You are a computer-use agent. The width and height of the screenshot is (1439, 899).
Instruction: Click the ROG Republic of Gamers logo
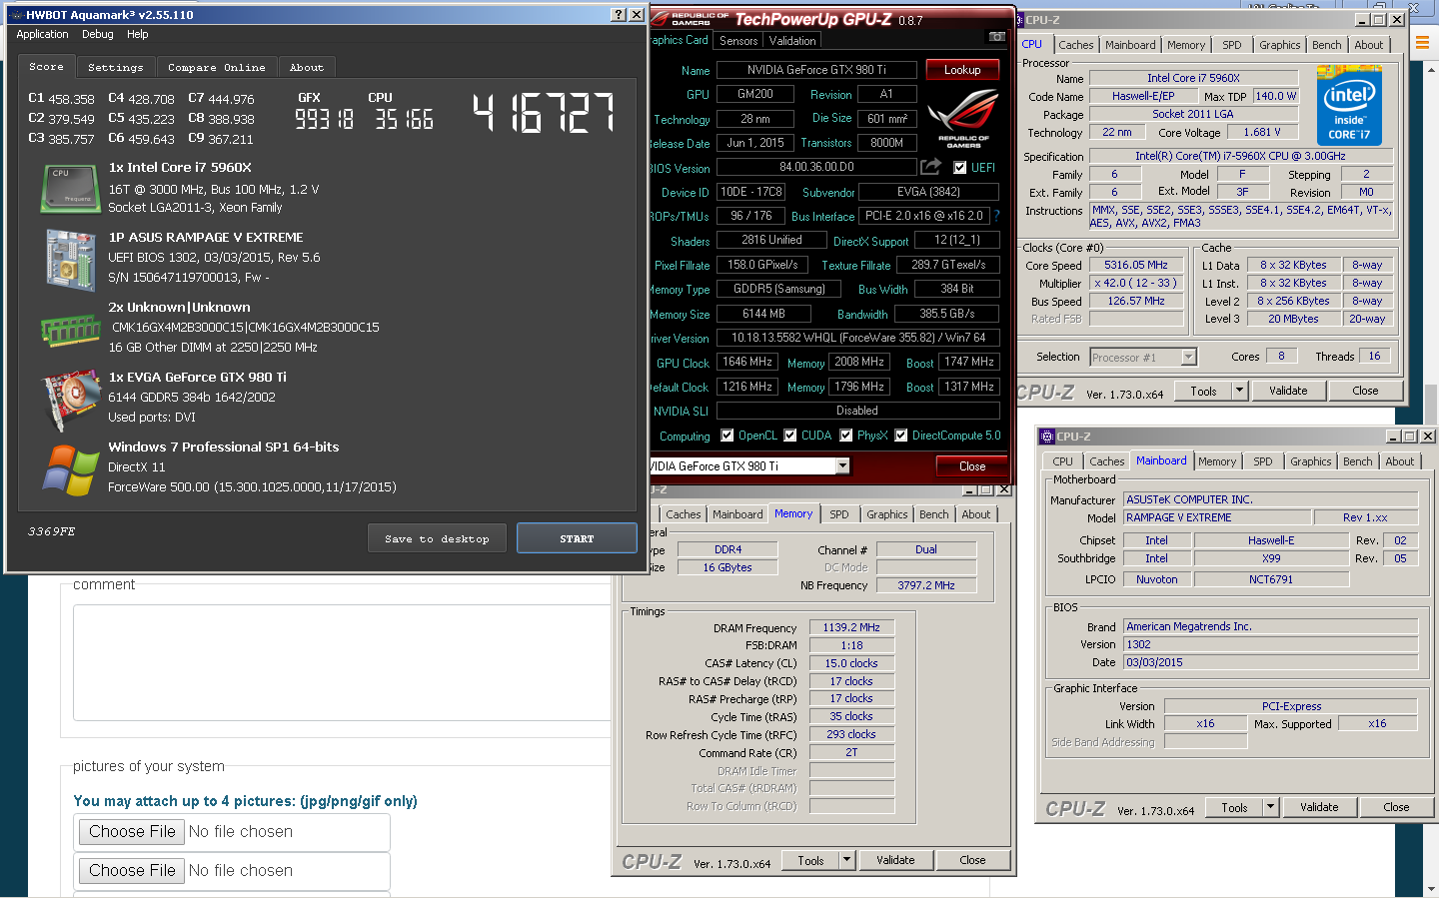(x=963, y=118)
